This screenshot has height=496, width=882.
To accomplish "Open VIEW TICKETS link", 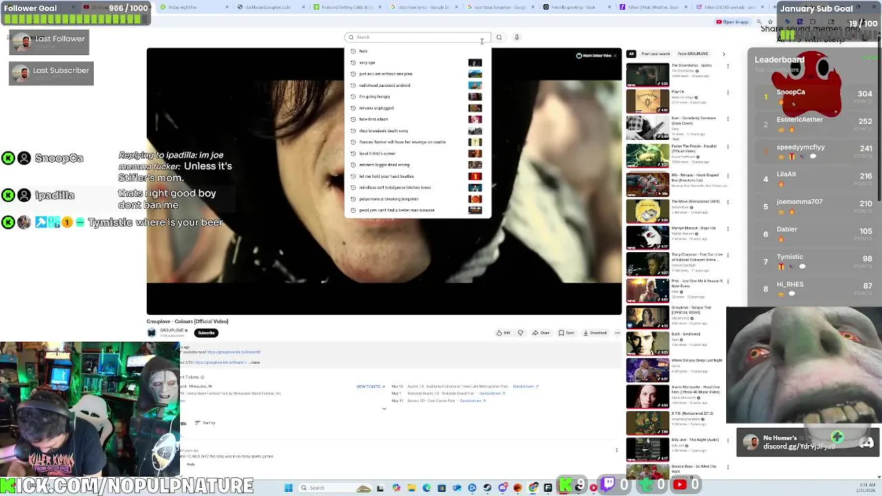I will [370, 386].
